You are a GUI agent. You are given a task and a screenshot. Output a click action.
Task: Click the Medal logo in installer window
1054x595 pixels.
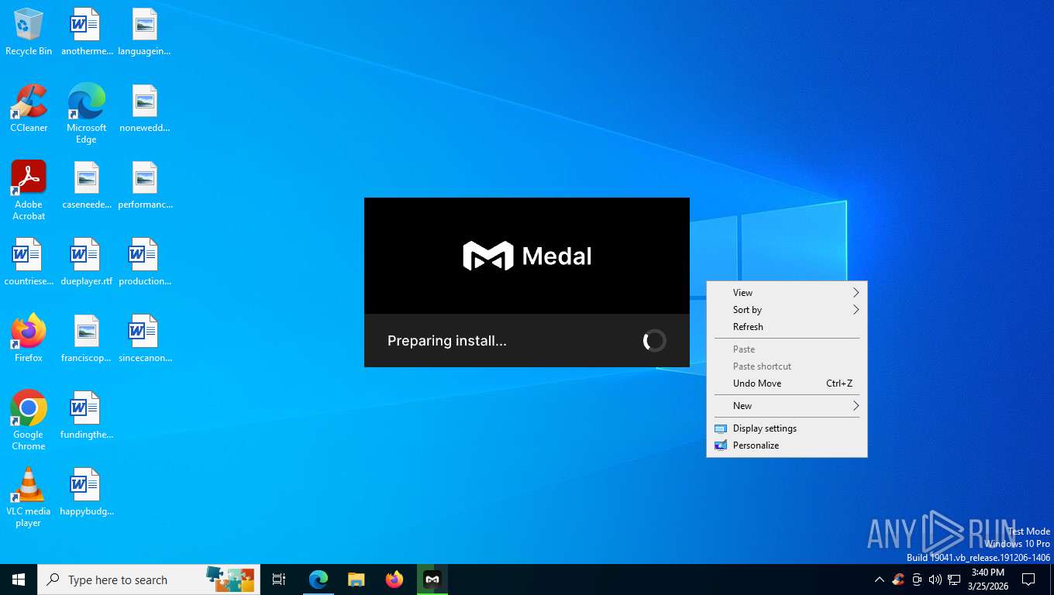(527, 256)
